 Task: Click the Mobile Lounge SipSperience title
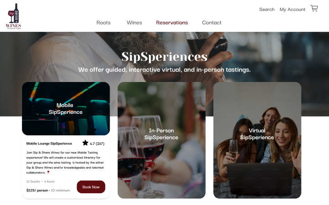click(x=49, y=143)
